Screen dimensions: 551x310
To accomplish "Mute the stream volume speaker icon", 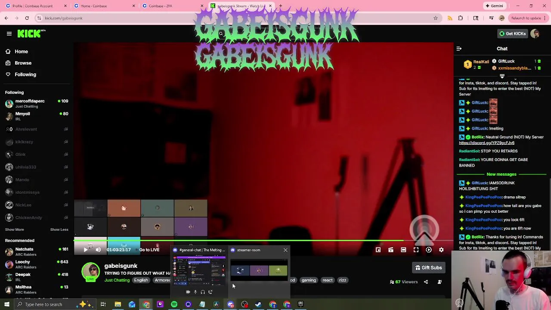I will click(x=98, y=250).
